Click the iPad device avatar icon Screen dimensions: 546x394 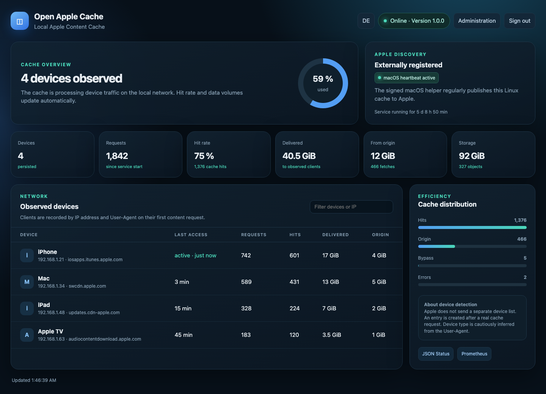pos(27,308)
